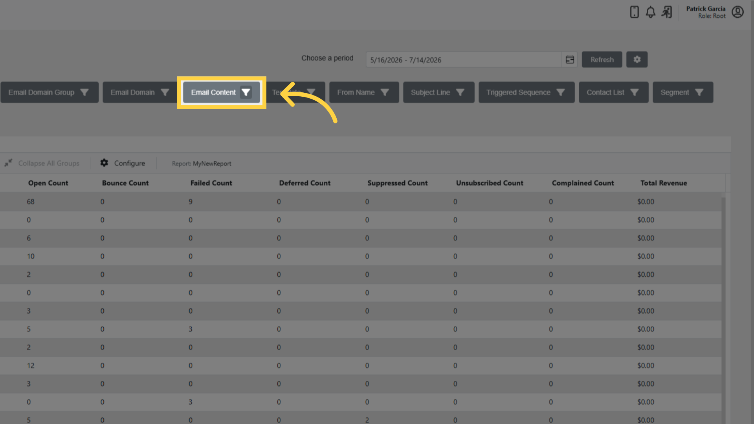Click the funnel icon on Subject Line
This screenshot has height=424, width=754.
(x=460, y=92)
